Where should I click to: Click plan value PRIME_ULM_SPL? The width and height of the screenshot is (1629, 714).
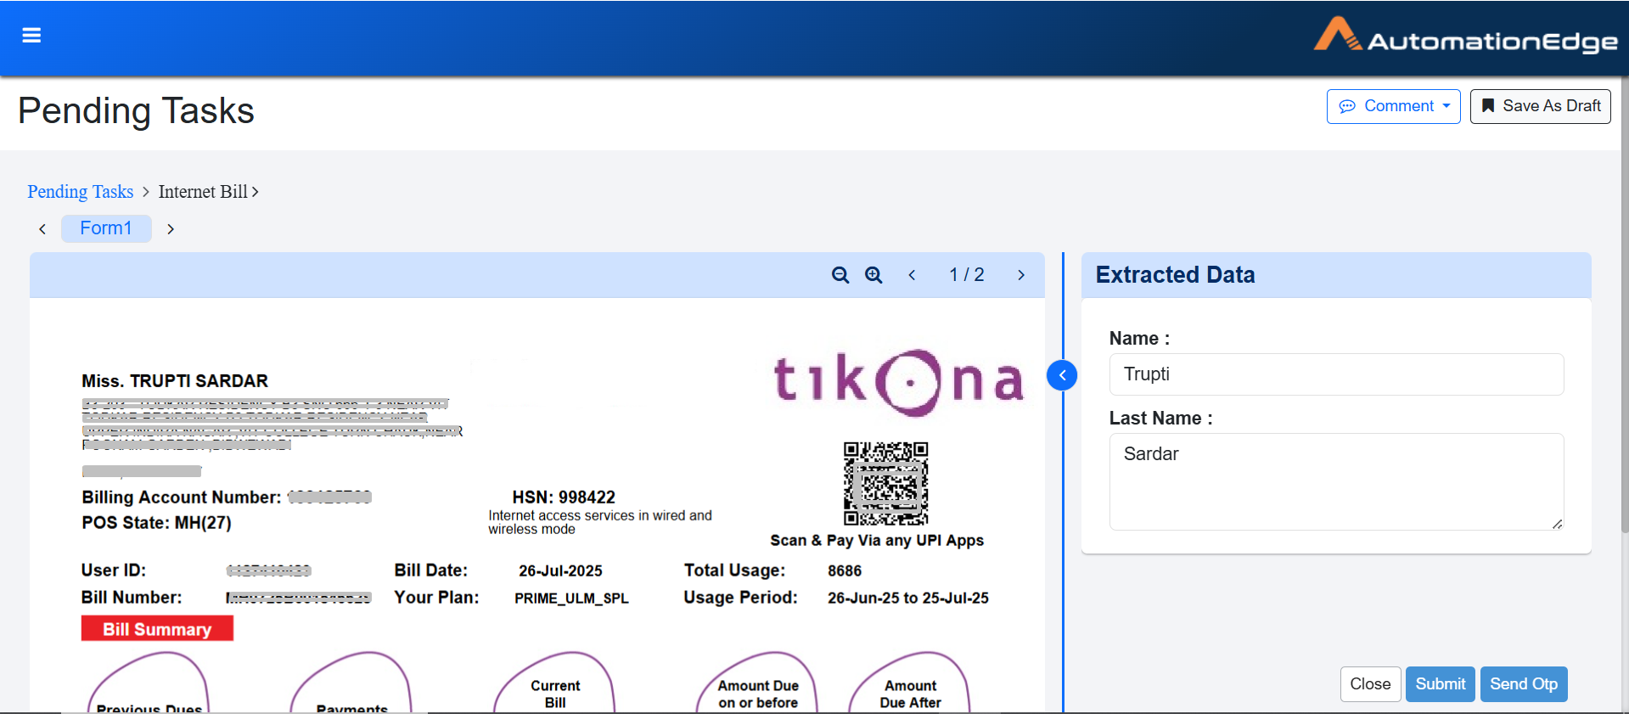(x=571, y=599)
